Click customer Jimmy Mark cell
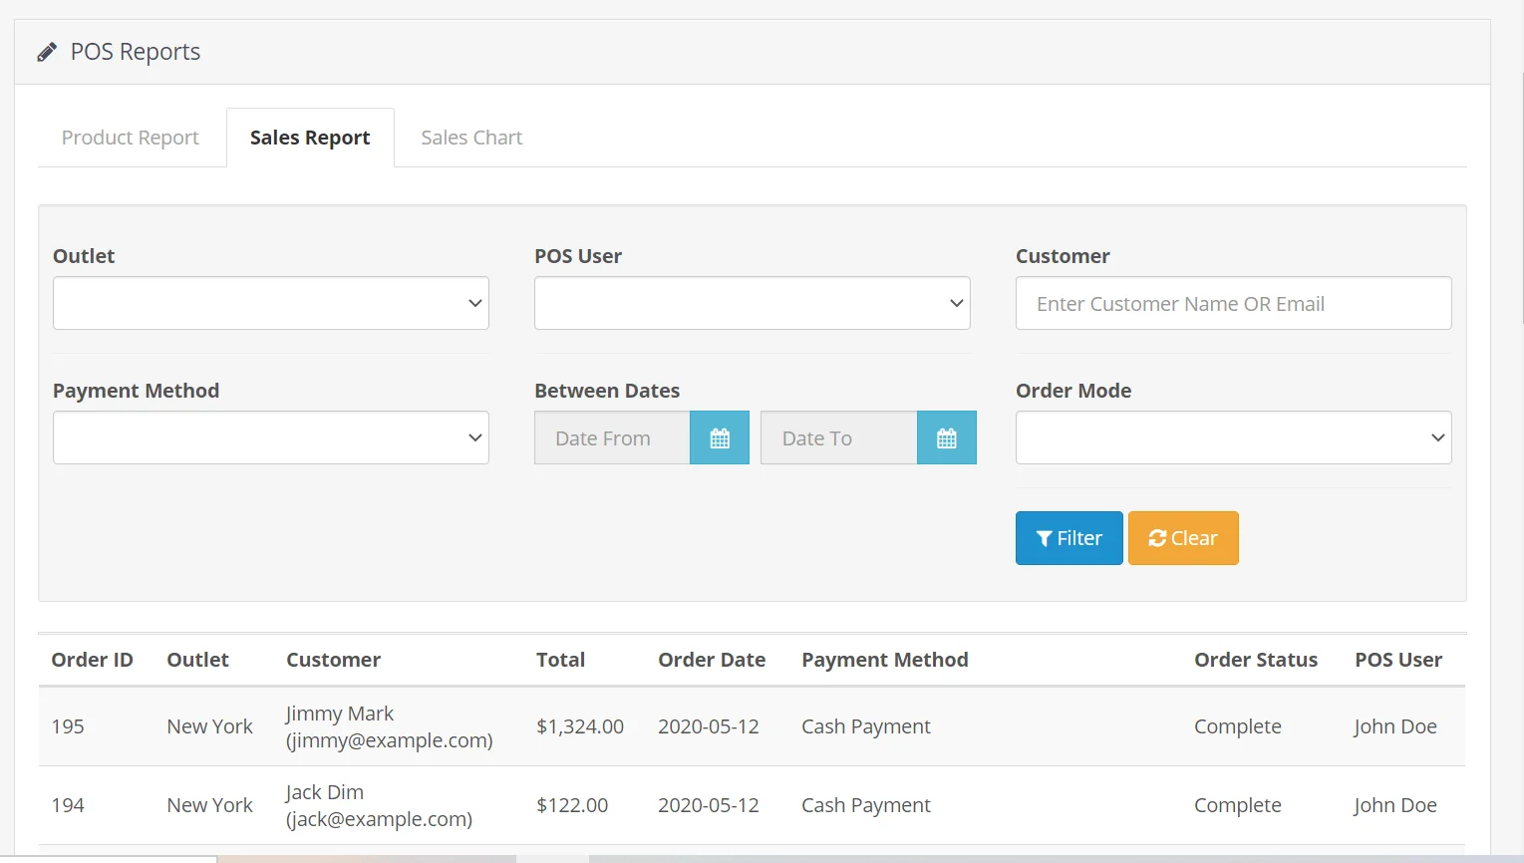 pos(390,726)
